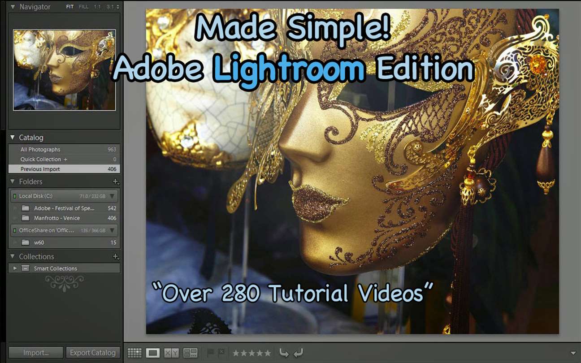Click the 135 / 366 GB disk space text
Image resolution: width=581 pixels, height=363 pixels.
[93, 230]
